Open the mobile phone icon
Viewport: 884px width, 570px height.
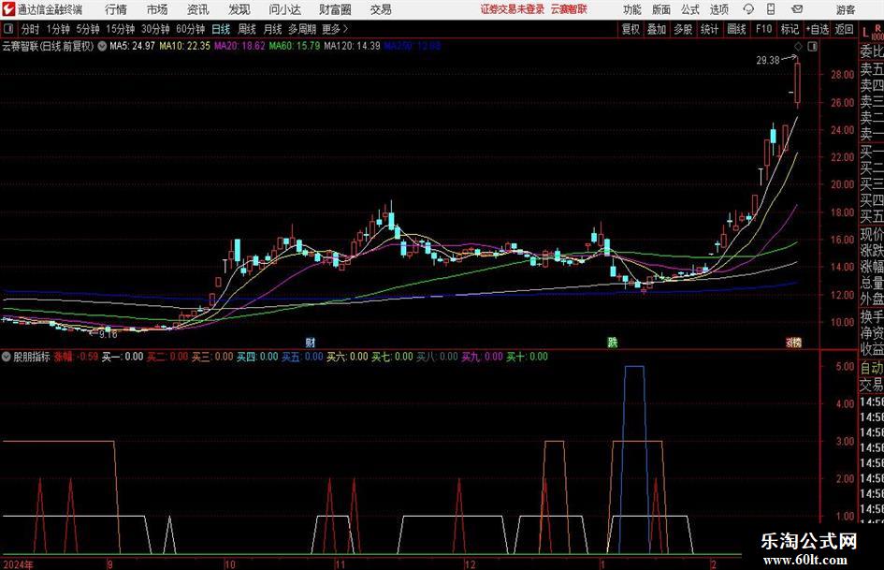pos(771,9)
